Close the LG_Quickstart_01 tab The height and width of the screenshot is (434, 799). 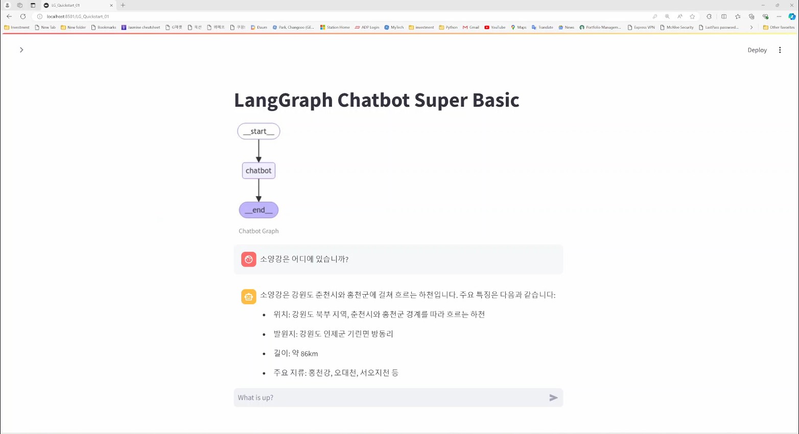pos(111,5)
